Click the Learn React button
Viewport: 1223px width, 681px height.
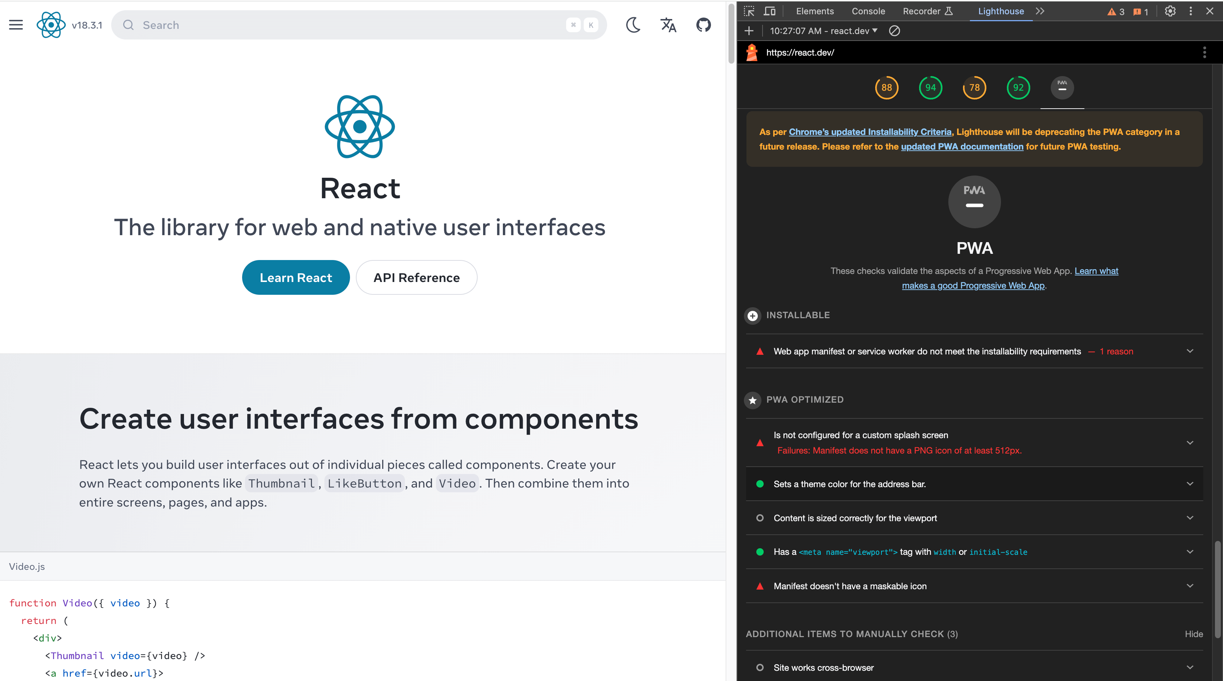(296, 277)
